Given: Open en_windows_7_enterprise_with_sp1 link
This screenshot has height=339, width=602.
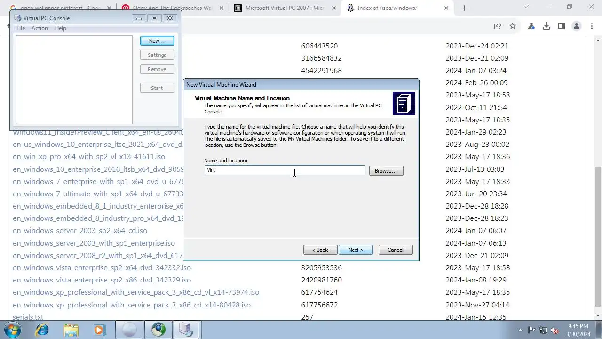Looking at the screenshot, I should coord(98,182).
